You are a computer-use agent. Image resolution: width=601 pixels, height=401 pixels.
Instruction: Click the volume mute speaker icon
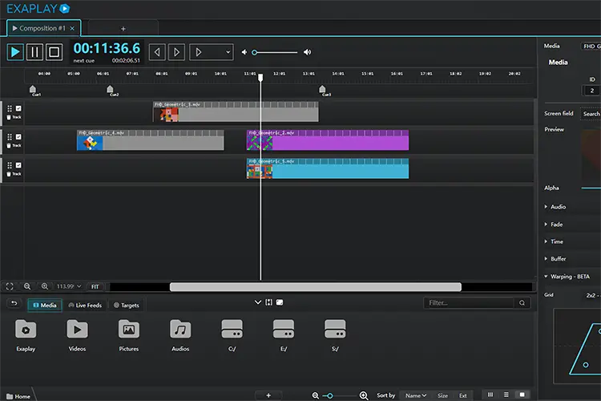tap(244, 52)
